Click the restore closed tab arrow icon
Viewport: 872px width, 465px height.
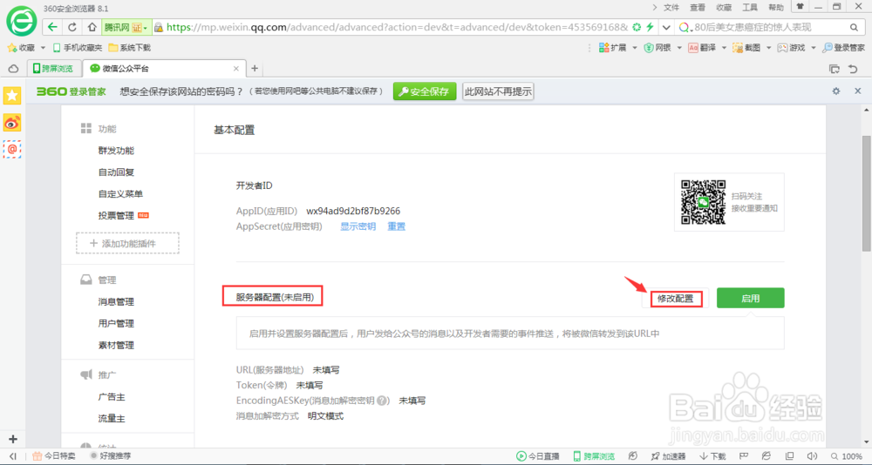click(x=853, y=69)
